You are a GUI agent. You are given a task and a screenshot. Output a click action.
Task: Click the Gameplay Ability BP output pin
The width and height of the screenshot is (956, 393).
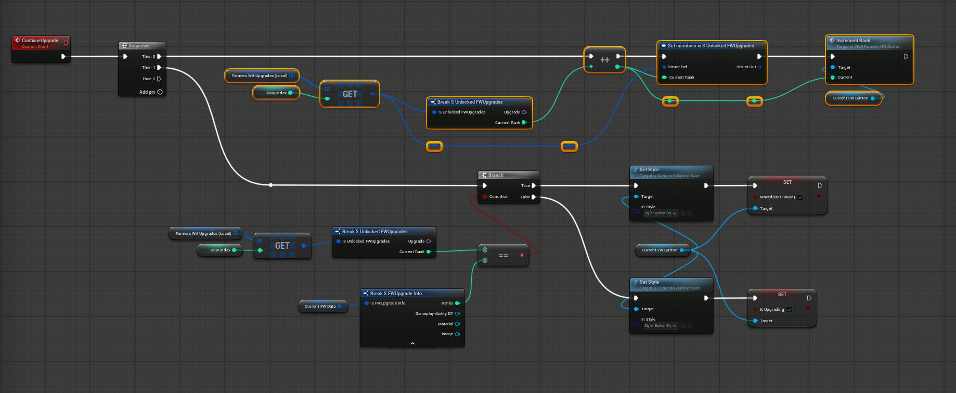pyautogui.click(x=457, y=314)
